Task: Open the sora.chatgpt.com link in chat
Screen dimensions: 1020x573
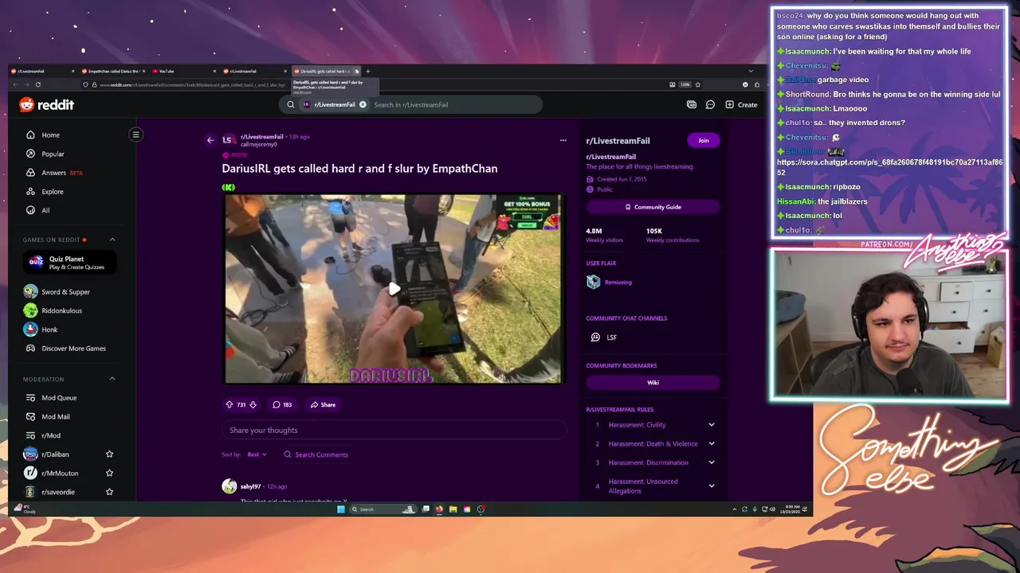Action: point(889,167)
